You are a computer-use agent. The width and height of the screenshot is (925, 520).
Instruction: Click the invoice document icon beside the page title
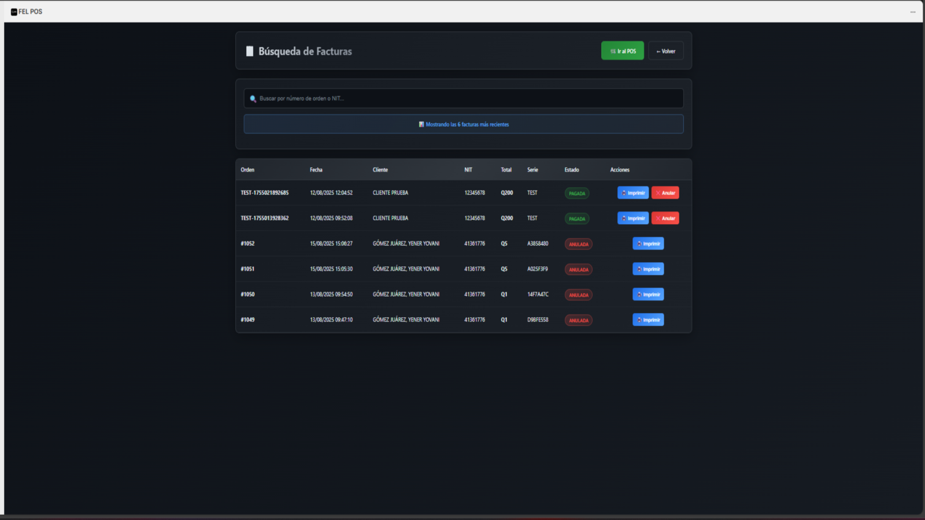click(x=250, y=51)
